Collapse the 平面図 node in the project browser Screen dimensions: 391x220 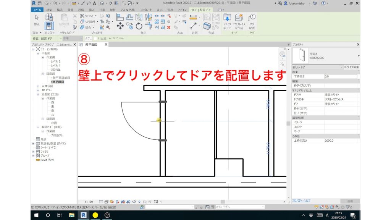pos(38,53)
